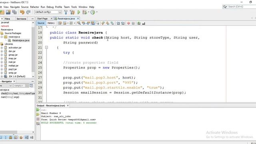Click the Search (Ctrl+I) field

(x=242, y=7)
